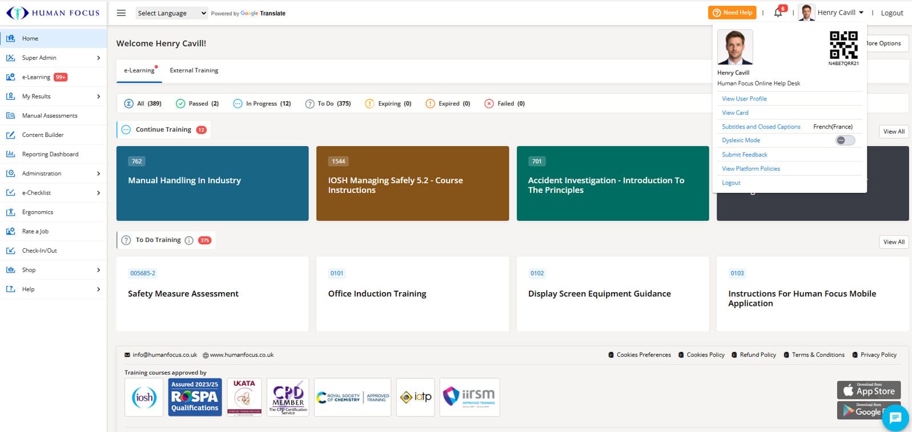The image size is (912, 432).
Task: Click the My Results sidebar icon
Action: (10, 96)
